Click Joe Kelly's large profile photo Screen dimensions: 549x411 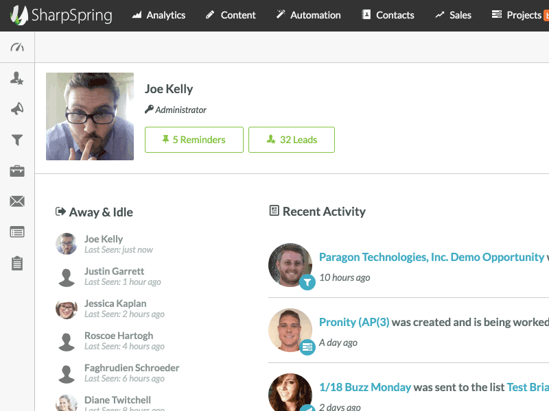point(90,116)
